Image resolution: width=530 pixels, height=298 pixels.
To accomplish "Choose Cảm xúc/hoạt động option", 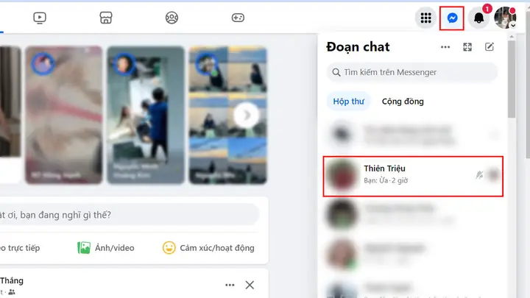I will click(208, 248).
